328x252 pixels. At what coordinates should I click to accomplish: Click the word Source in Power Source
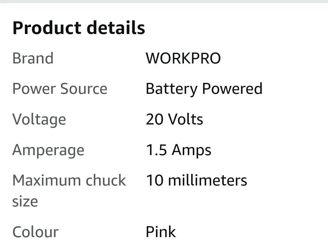click(x=84, y=89)
